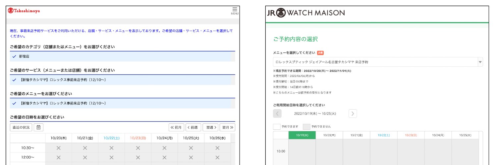The height and width of the screenshot is (165, 497).
Task: Click the 10:30 slot for 10/23(日) in Takashimaya
Action: pos(138,148)
